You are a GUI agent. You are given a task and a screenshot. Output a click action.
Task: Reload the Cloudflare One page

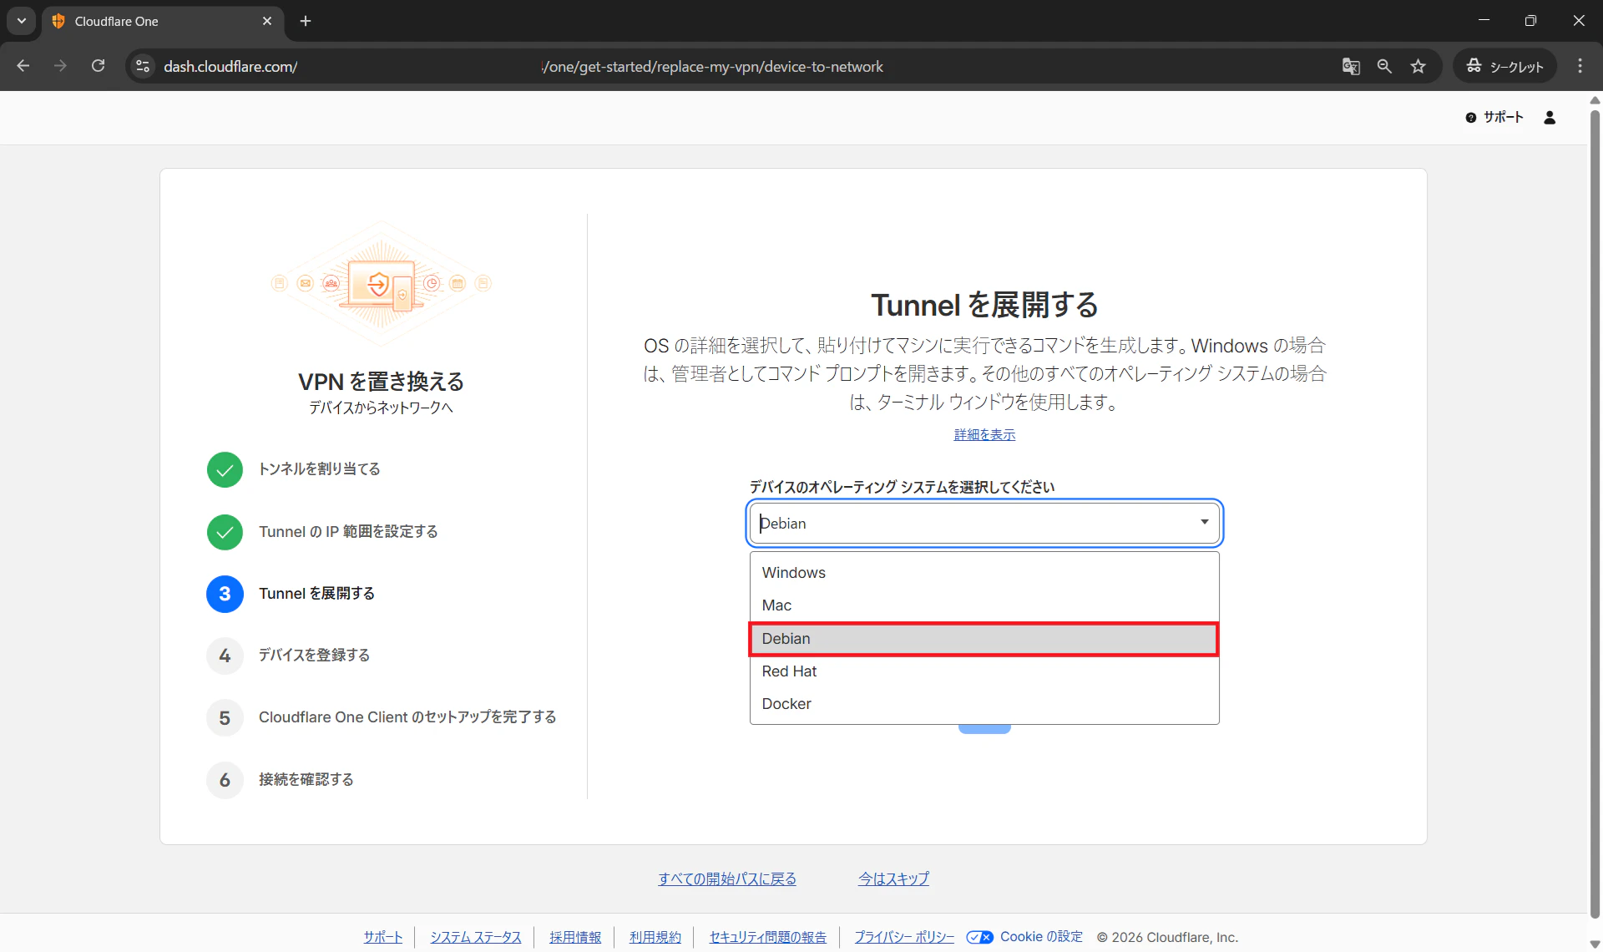(98, 66)
